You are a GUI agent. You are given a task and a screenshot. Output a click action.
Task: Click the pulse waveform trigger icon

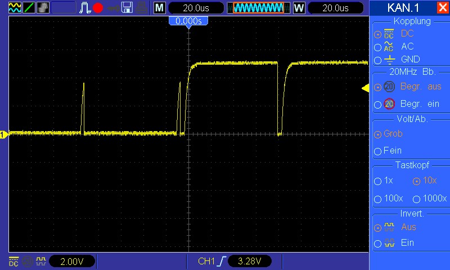click(x=85, y=8)
